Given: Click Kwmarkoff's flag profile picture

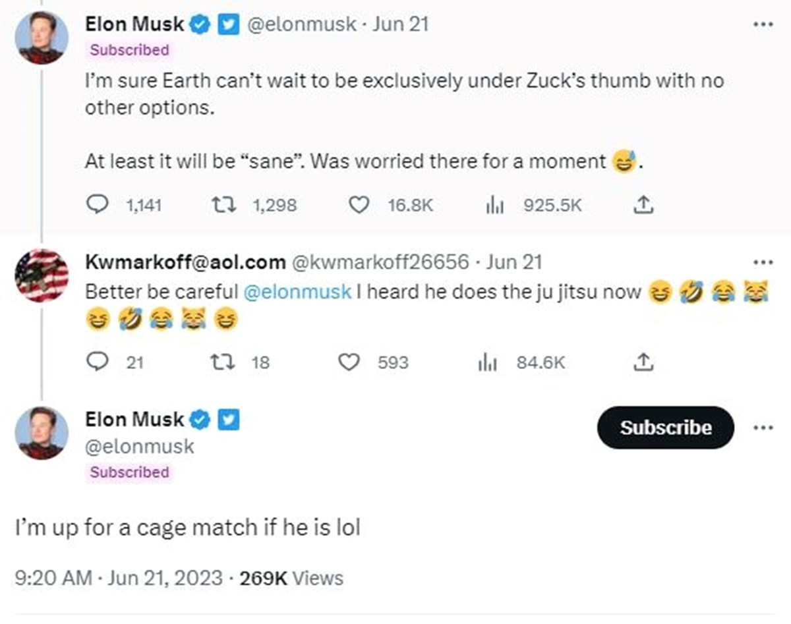Looking at the screenshot, I should click(42, 275).
